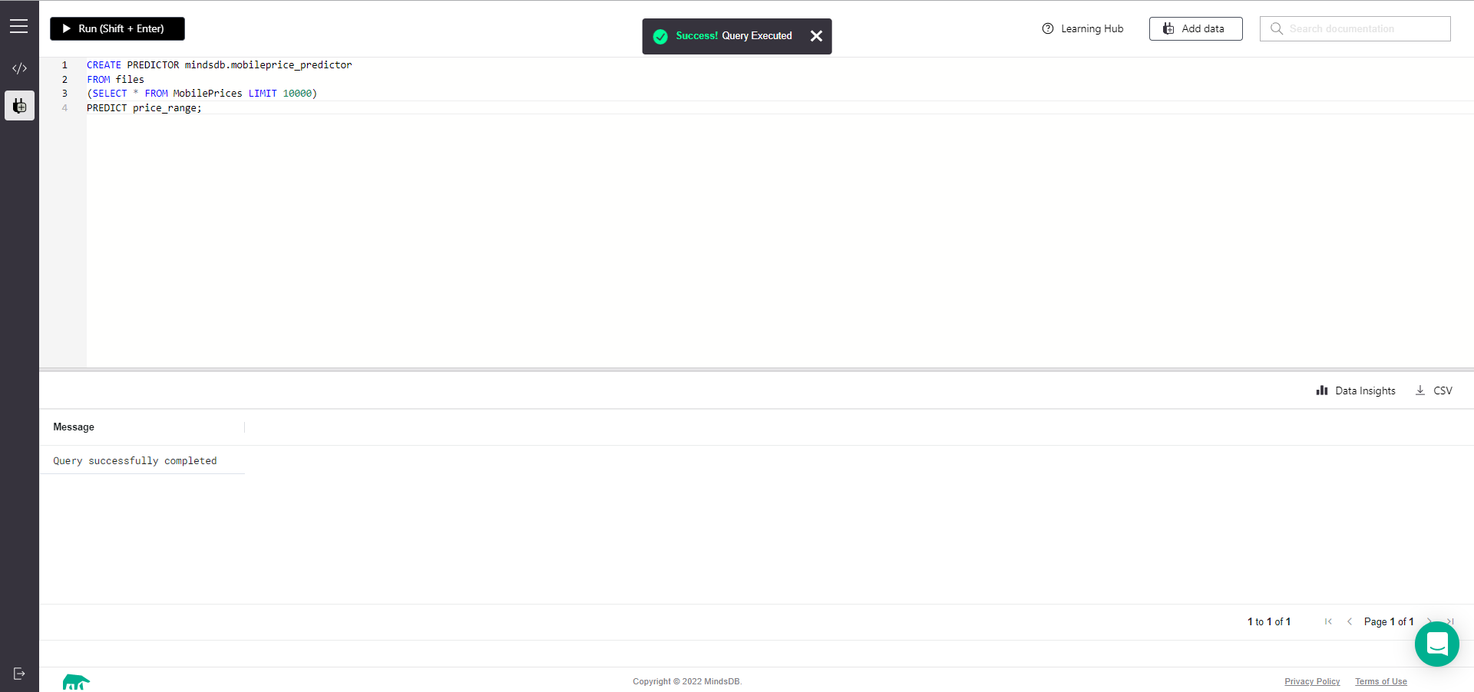Click the copyright 2022 MindsDB text
1474x692 pixels.
[687, 681]
